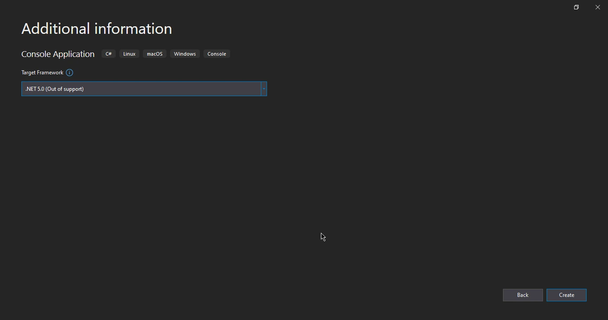This screenshot has width=608, height=320.
Task: Click the blank space right of the Console tag
Action: (356, 54)
